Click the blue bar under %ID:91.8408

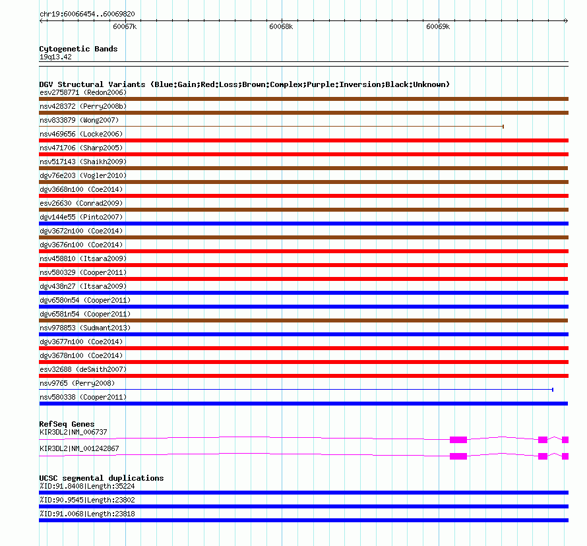(x=303, y=493)
